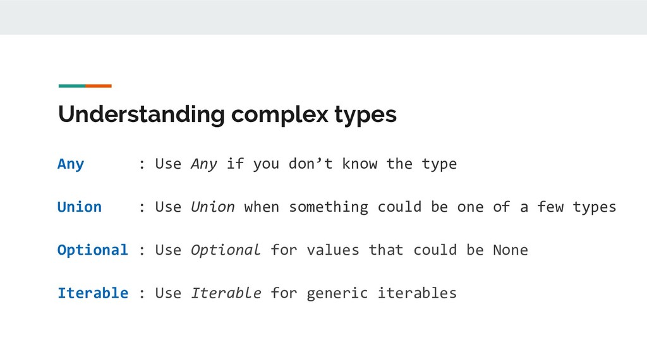Select the blue 'Union' keyword
Screen dimensions: 647x364
tap(80, 207)
